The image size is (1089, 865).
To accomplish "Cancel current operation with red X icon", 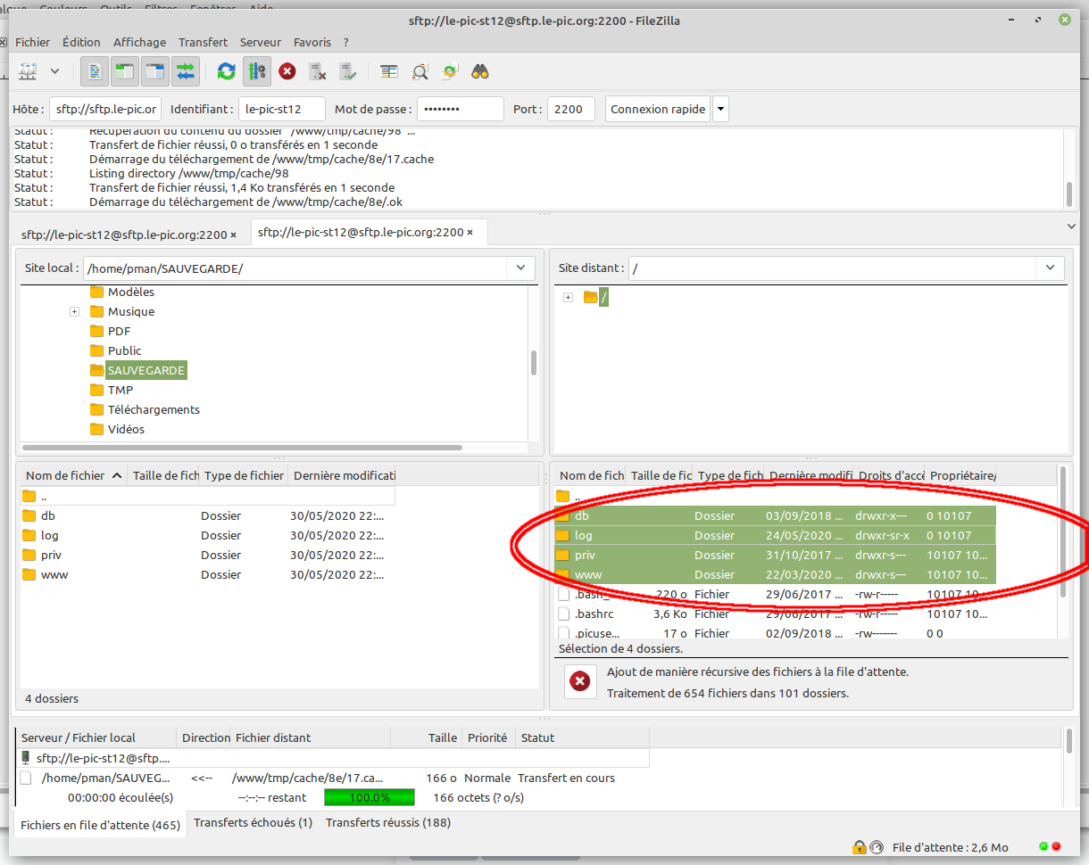I will coord(287,71).
